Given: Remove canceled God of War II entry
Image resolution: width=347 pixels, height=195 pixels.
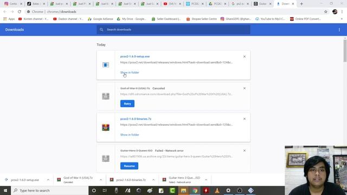Looking at the screenshot, I should [x=245, y=88].
